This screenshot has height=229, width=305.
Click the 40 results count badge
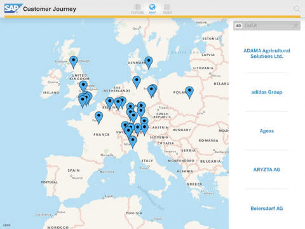pyautogui.click(x=238, y=26)
